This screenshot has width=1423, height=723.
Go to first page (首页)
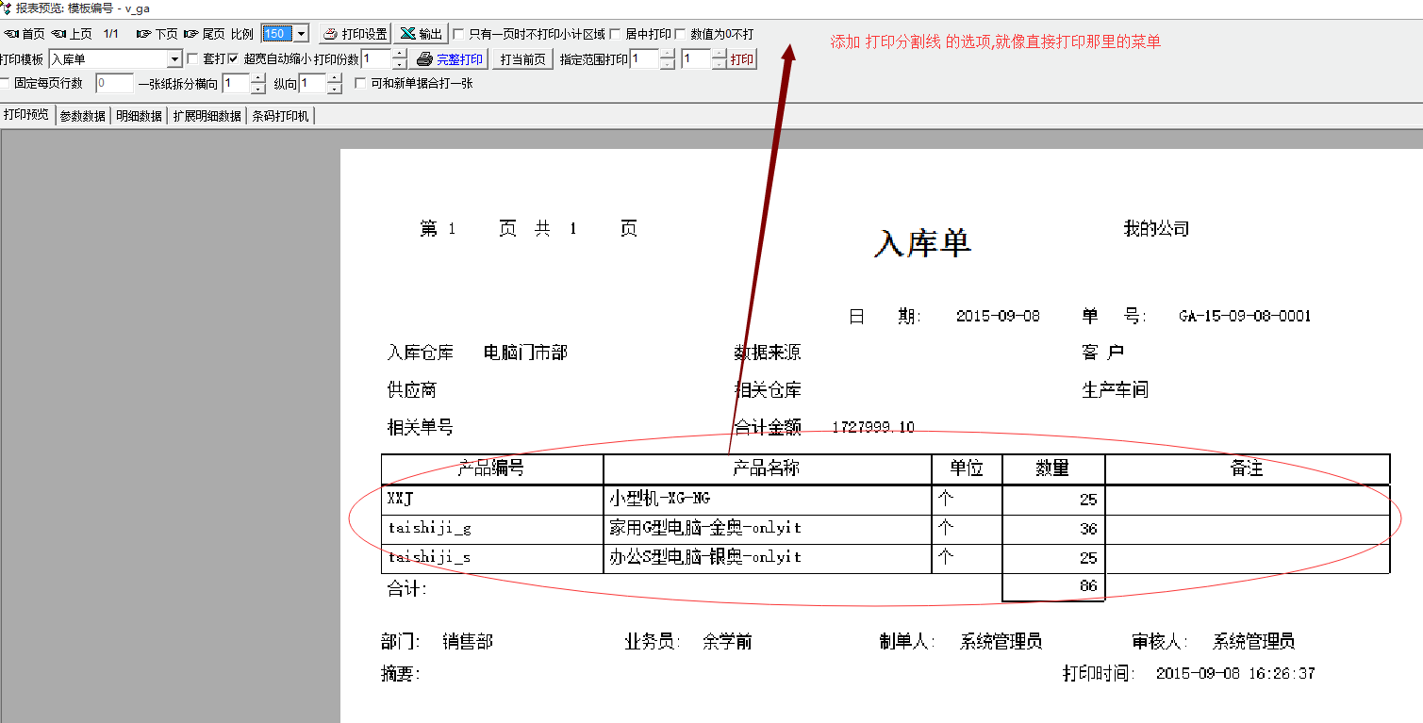[24, 34]
